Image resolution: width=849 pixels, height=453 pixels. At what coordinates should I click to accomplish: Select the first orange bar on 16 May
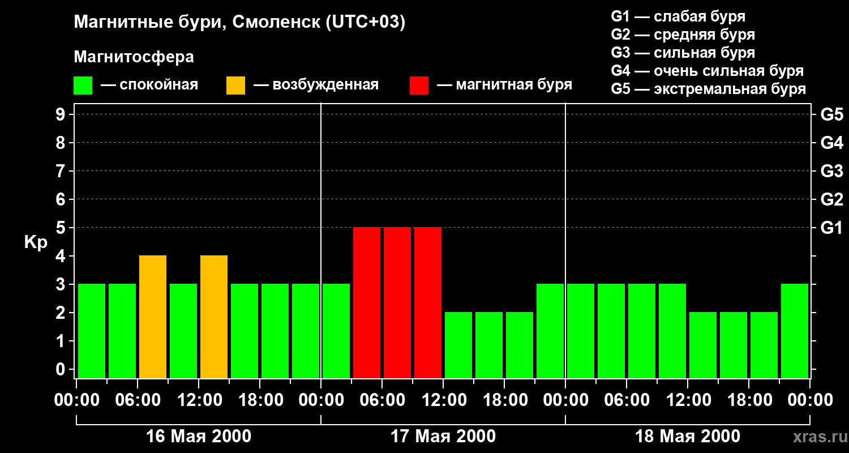[x=153, y=317]
